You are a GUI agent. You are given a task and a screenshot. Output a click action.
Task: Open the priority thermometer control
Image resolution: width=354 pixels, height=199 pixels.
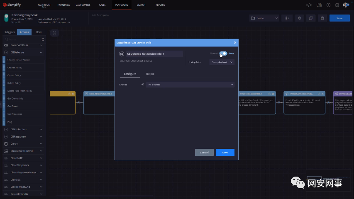click(287, 18)
